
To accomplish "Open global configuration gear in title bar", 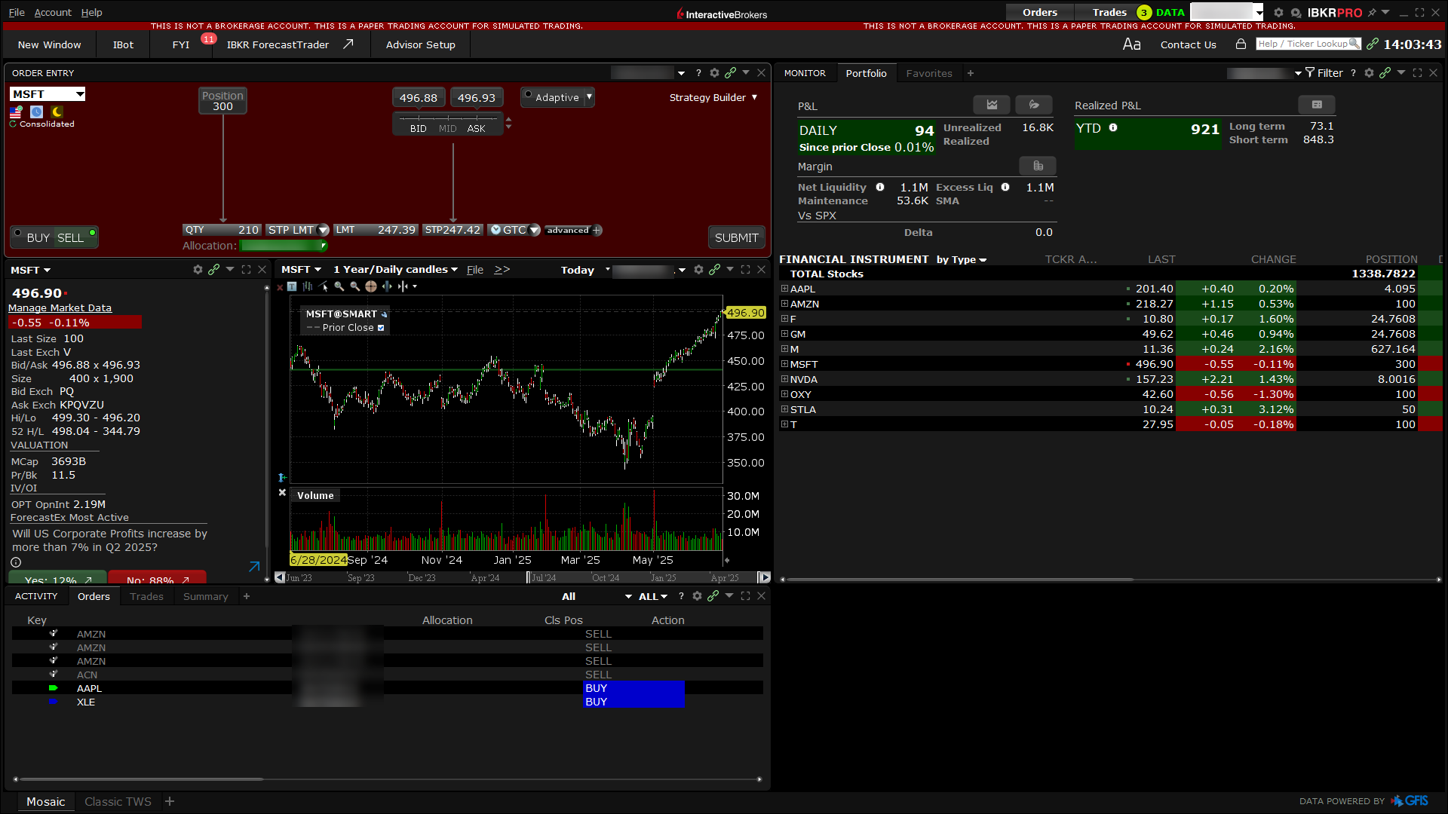I will tap(1278, 13).
